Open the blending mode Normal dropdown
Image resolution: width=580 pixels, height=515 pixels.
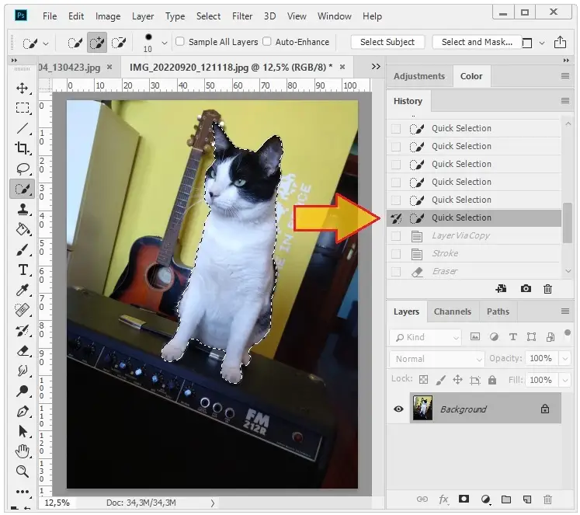(437, 359)
